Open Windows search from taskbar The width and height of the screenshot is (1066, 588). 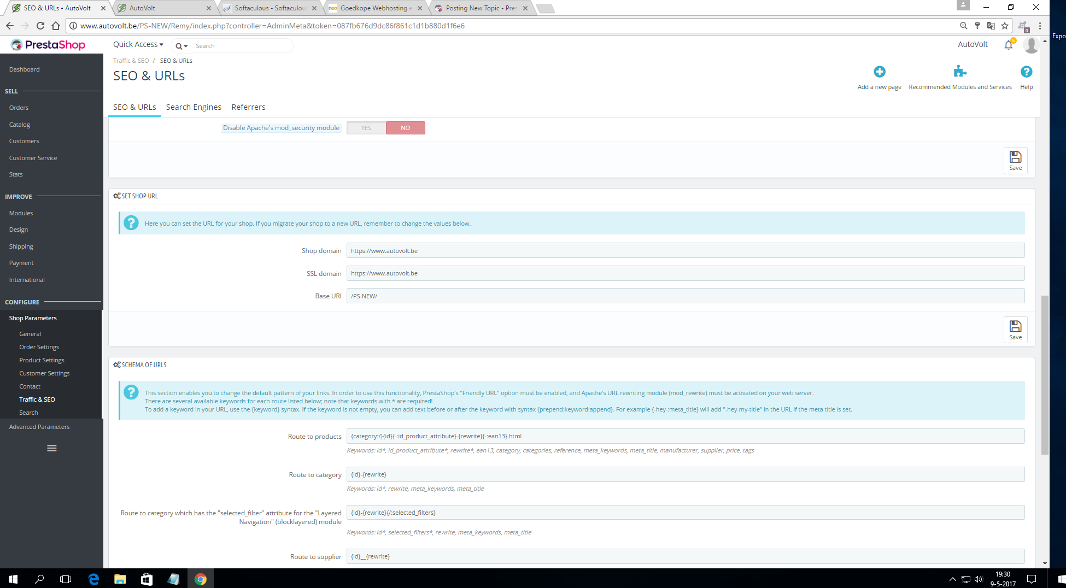pos(39,579)
